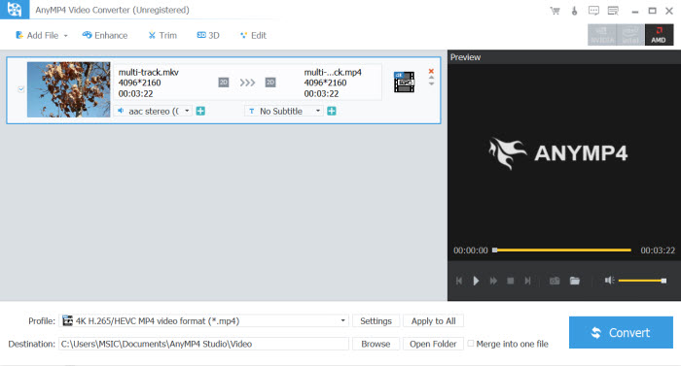Click the Convert button
Image resolution: width=681 pixels, height=366 pixels.
[621, 333]
